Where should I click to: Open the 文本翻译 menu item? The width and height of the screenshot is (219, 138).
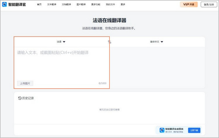[x=52, y=4]
